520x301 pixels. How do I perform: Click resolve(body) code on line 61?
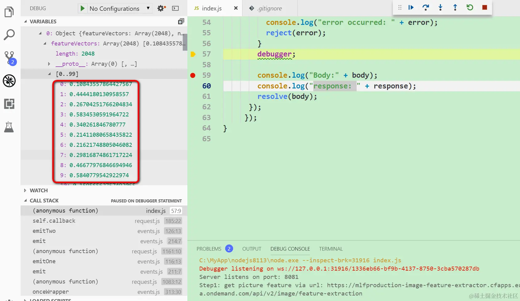pyautogui.click(x=287, y=96)
